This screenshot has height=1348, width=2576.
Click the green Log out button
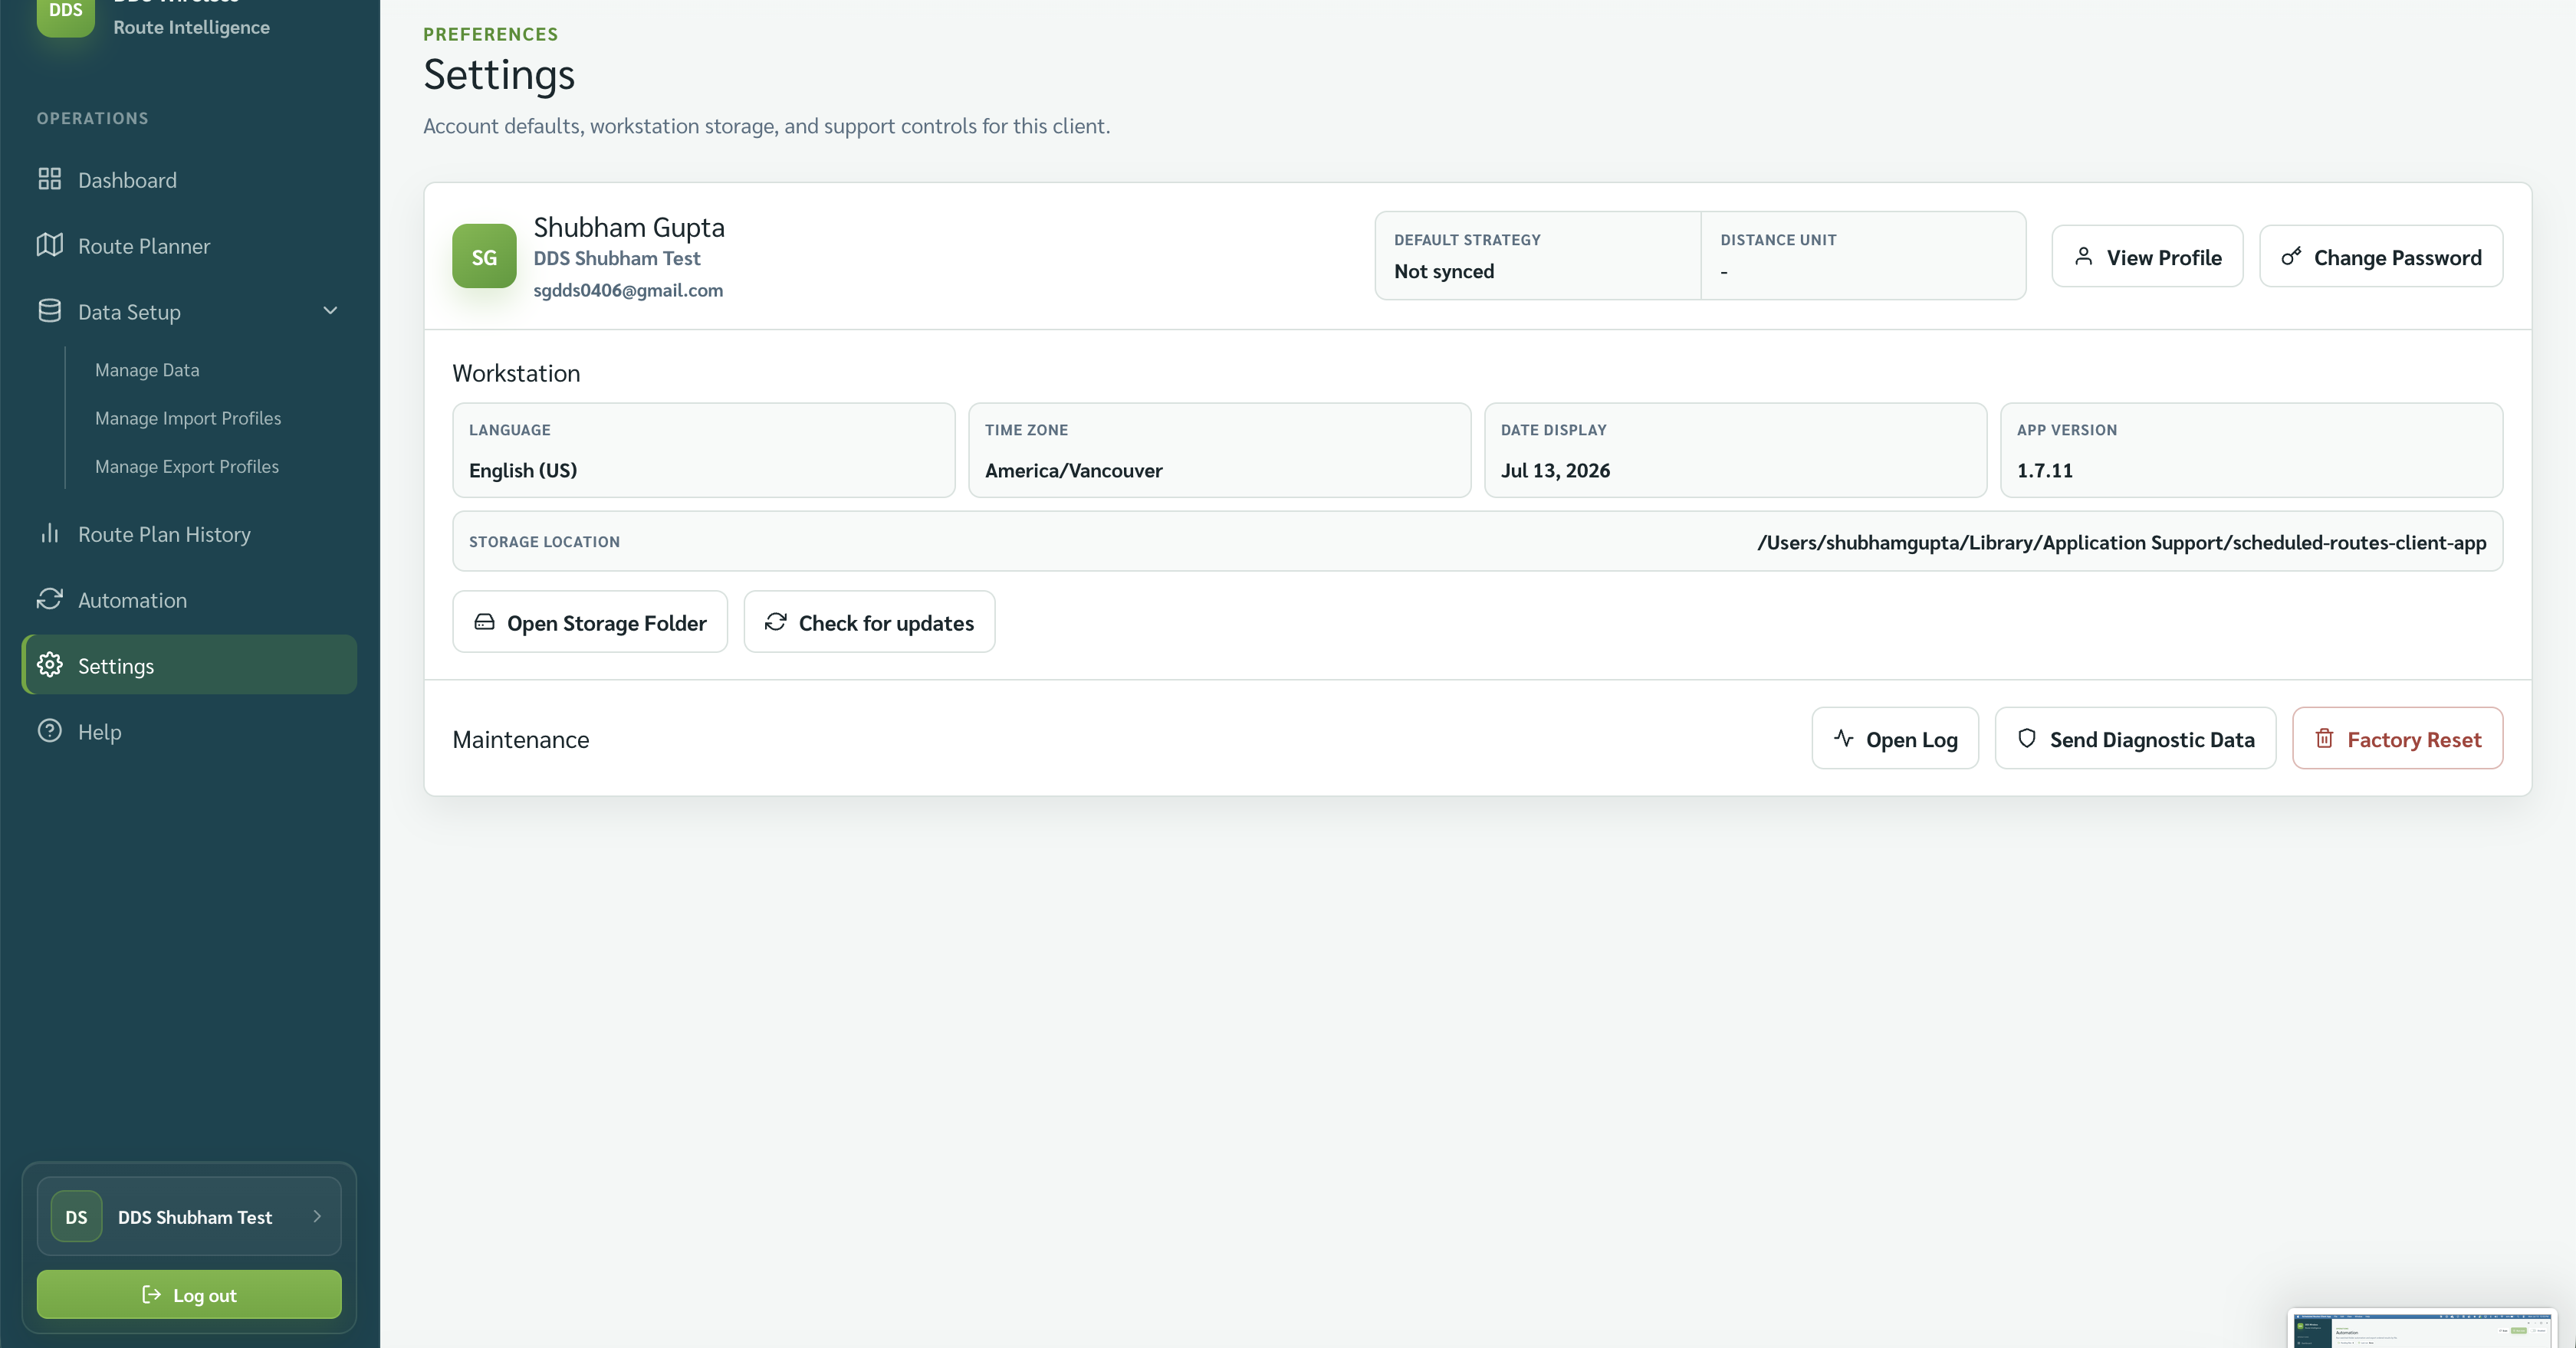[x=189, y=1294]
